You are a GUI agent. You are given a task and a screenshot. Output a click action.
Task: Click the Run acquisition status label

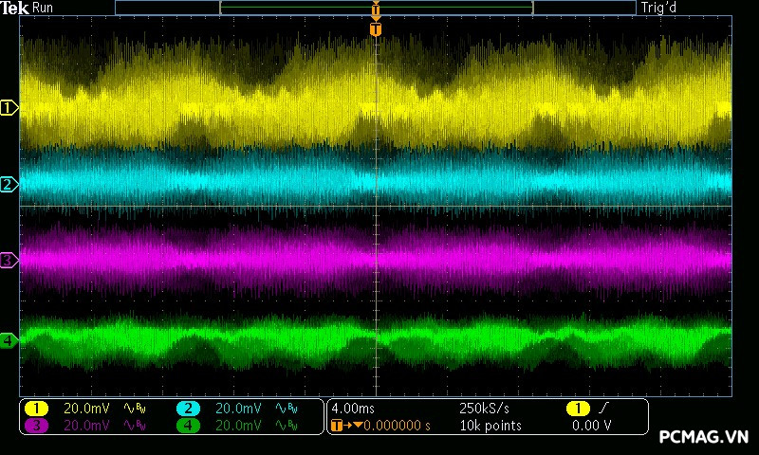coord(44,8)
